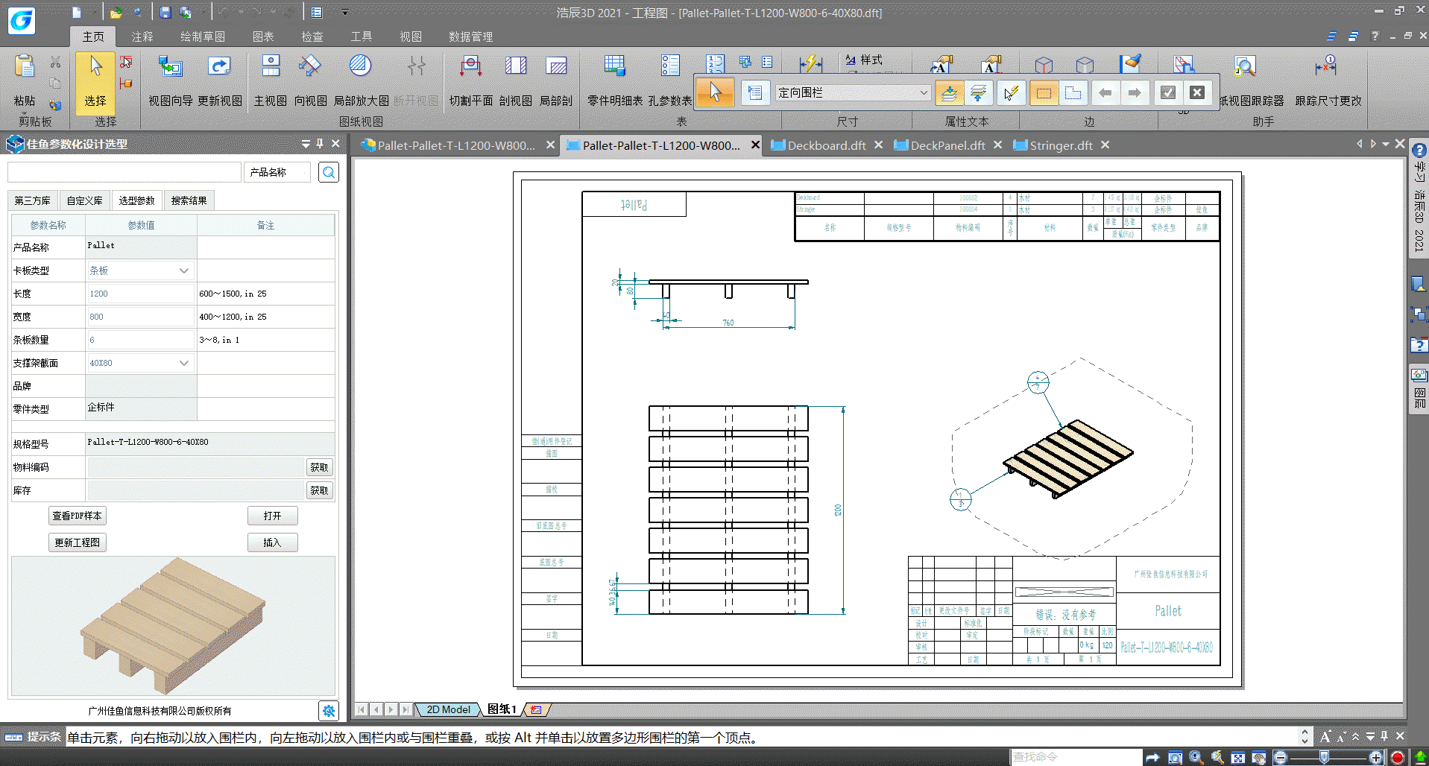Open the Deckboard.dft document tab

[826, 145]
